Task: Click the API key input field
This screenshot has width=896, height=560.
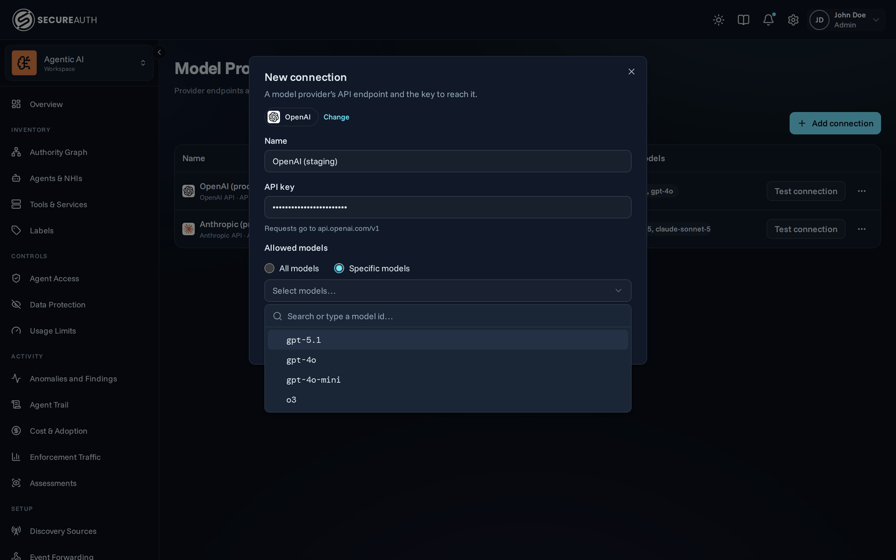Action: coord(448,207)
